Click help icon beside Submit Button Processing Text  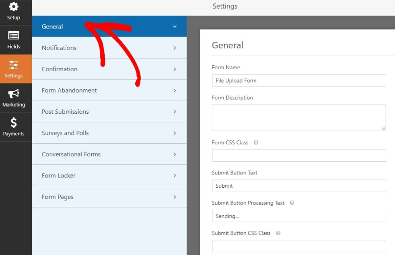tap(292, 203)
